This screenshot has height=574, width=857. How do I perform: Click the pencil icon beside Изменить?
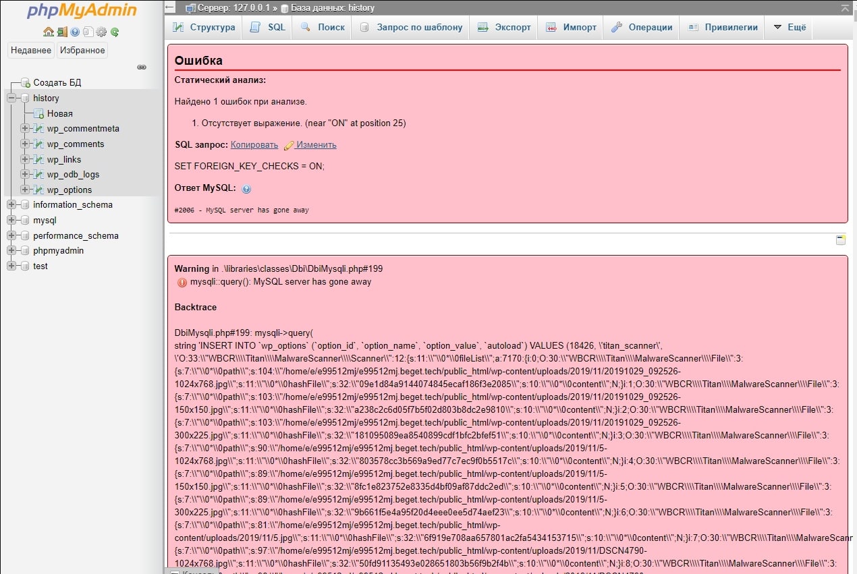click(x=289, y=145)
